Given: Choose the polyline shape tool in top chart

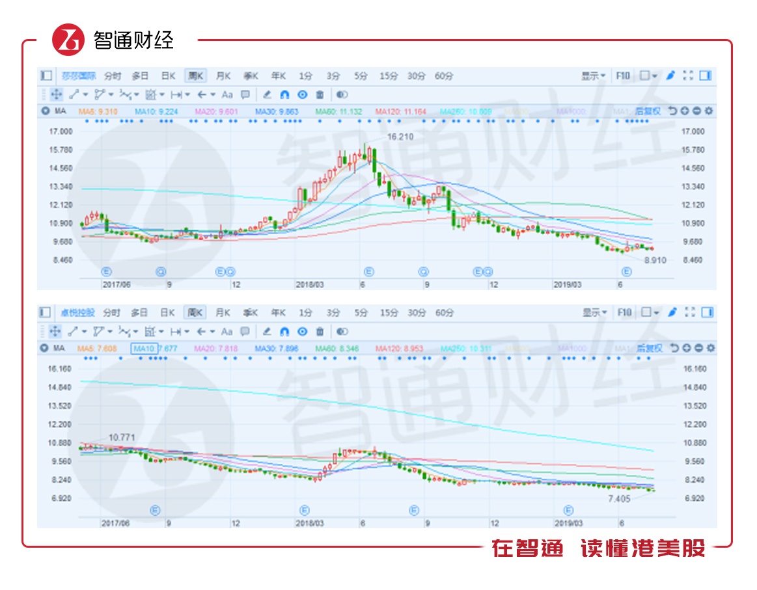Looking at the screenshot, I should pyautogui.click(x=100, y=94).
